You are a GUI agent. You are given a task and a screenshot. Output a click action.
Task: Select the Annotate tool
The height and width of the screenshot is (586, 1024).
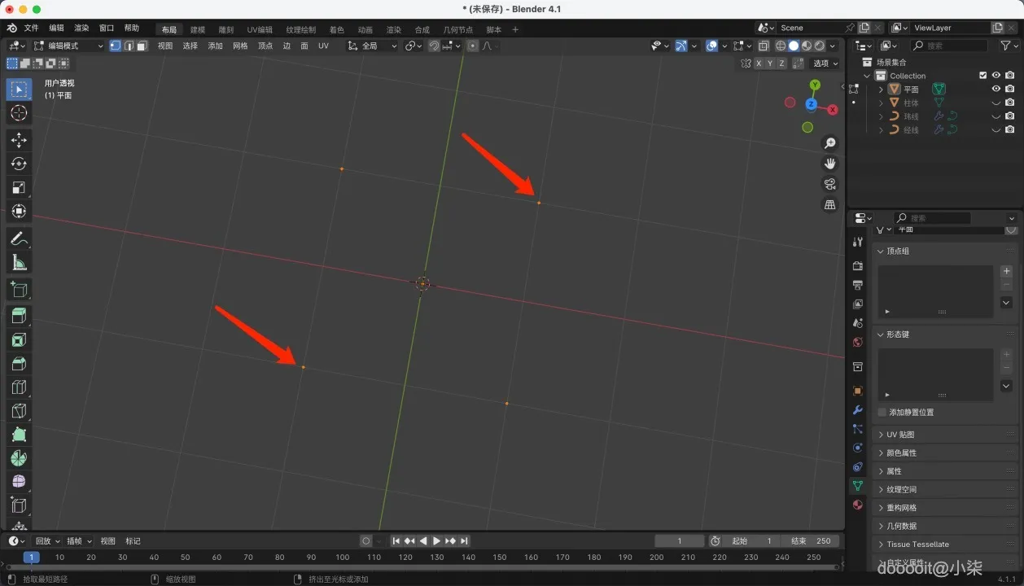(19, 238)
